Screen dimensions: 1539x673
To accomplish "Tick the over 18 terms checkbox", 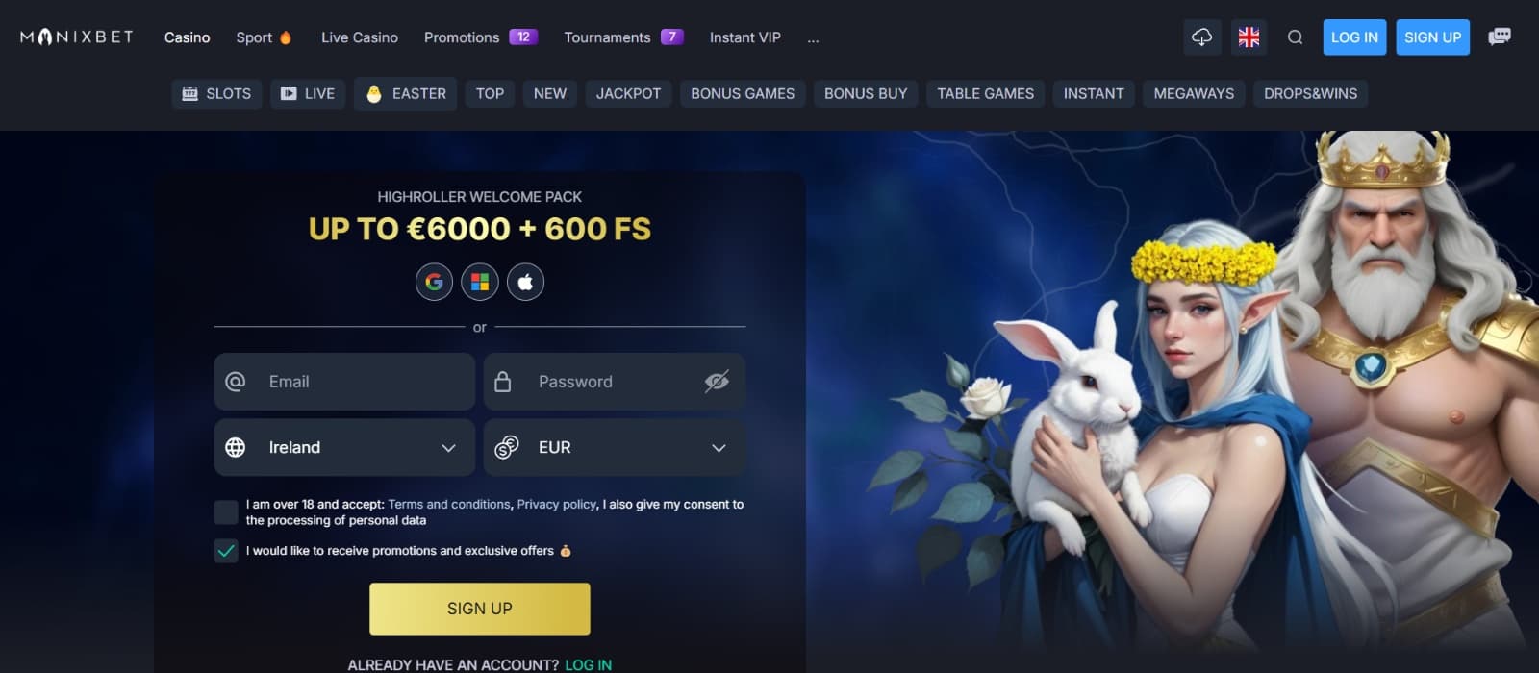I will point(226,512).
